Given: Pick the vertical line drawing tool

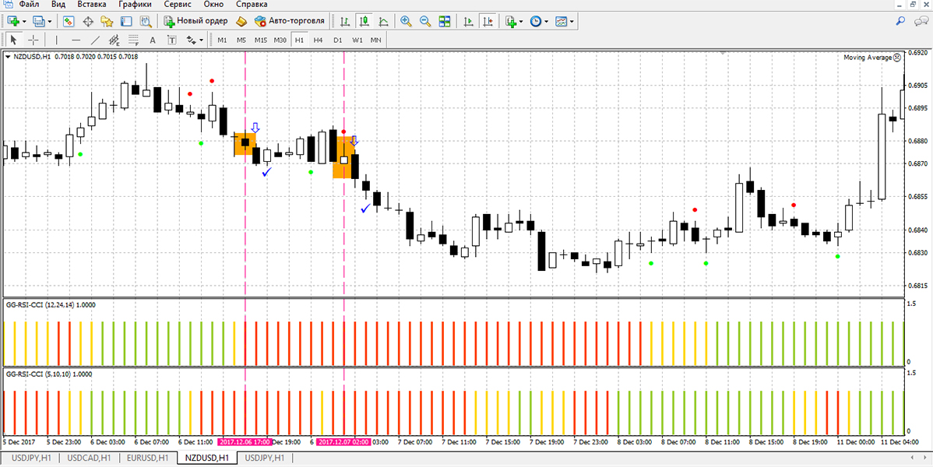Looking at the screenshot, I should 56,40.
